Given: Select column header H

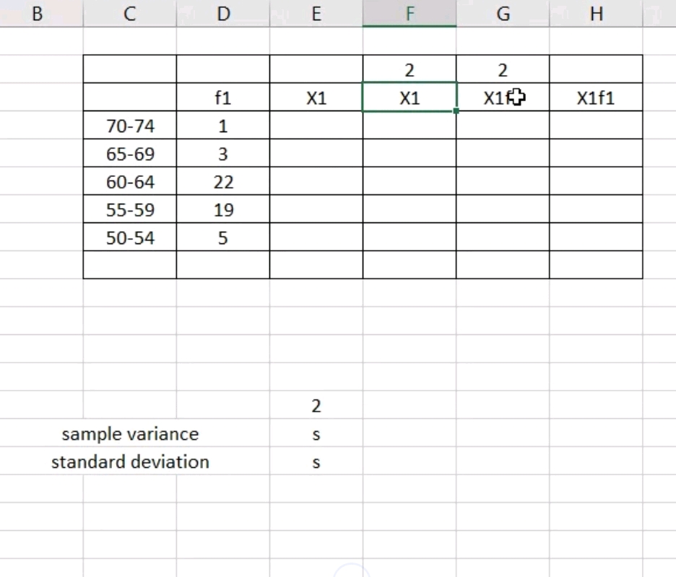Looking at the screenshot, I should [596, 14].
